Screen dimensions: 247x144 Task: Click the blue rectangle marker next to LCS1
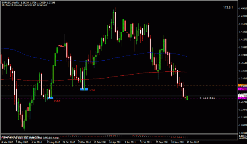(51, 98)
